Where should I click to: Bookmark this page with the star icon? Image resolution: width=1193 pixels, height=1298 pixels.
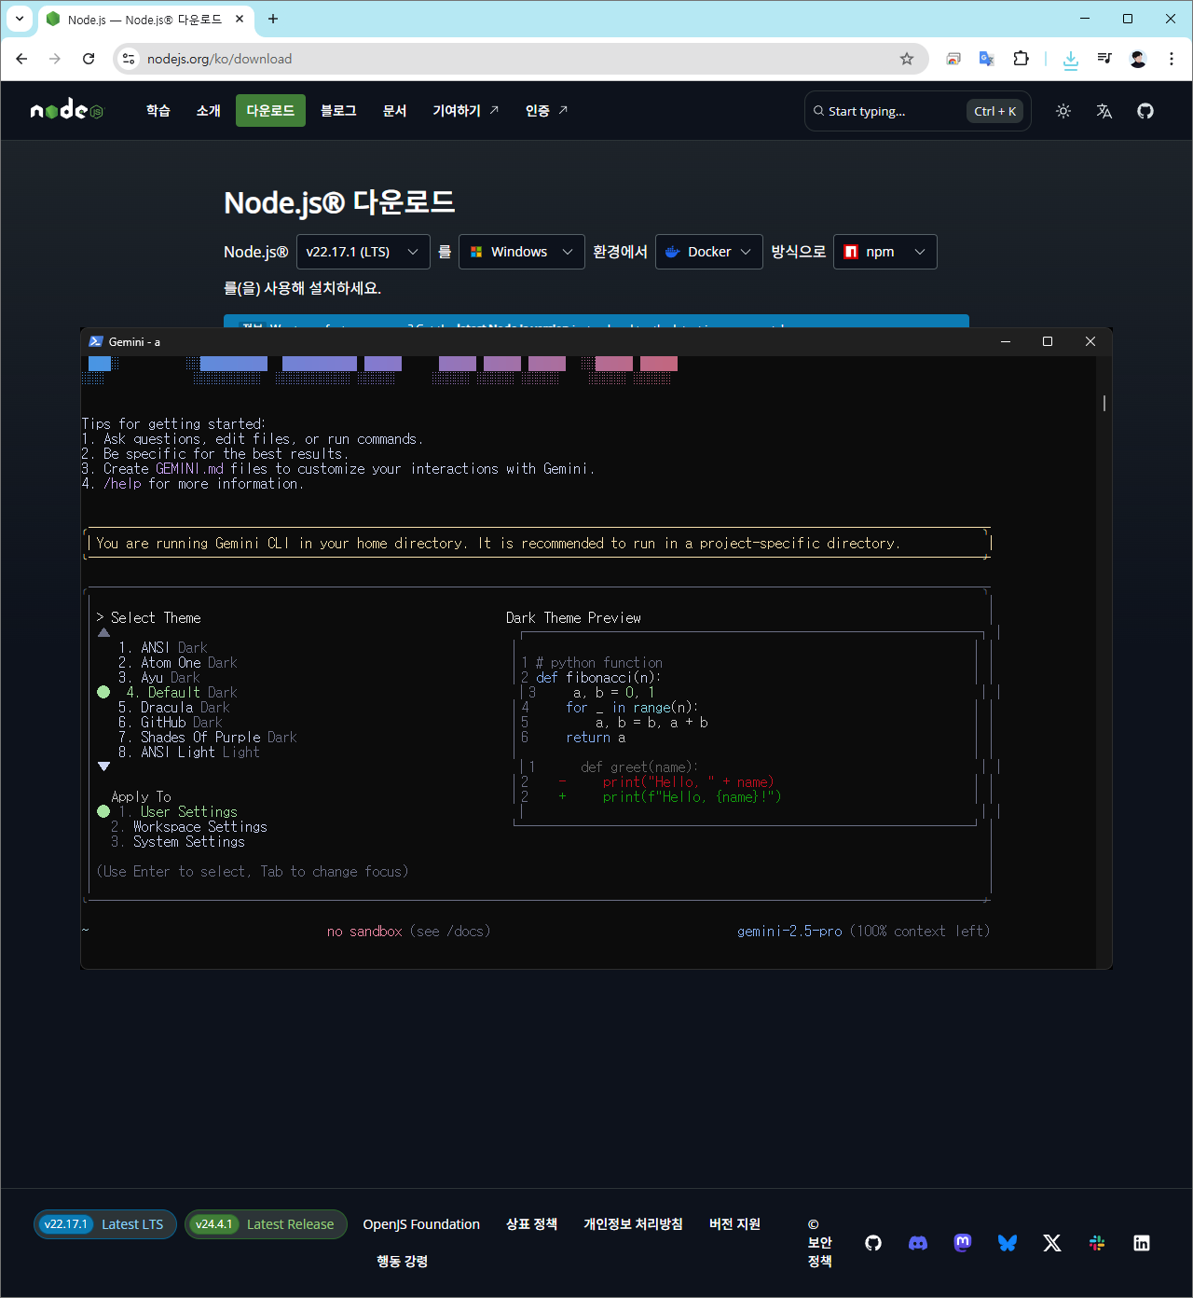[907, 59]
